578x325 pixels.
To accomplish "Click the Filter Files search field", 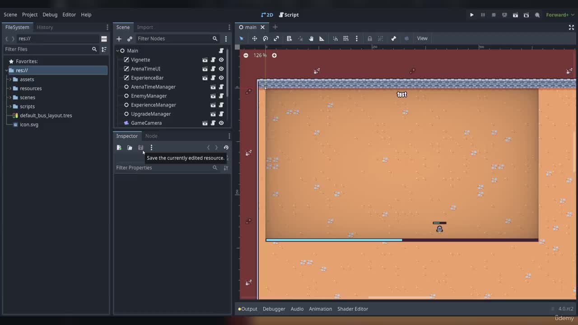I will click(x=51, y=49).
